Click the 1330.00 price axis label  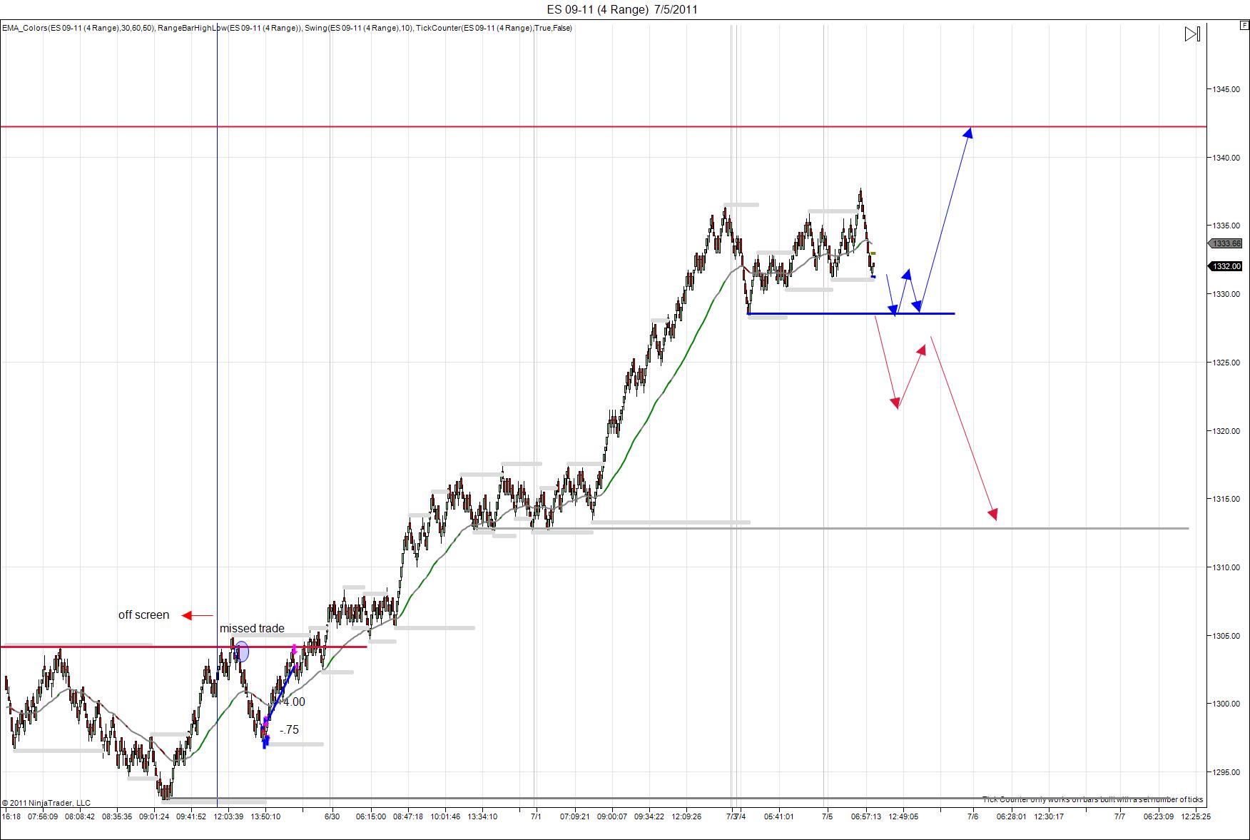1227,294
